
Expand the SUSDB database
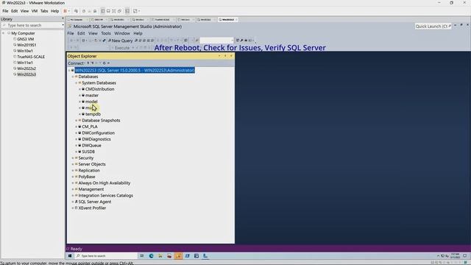(77, 152)
